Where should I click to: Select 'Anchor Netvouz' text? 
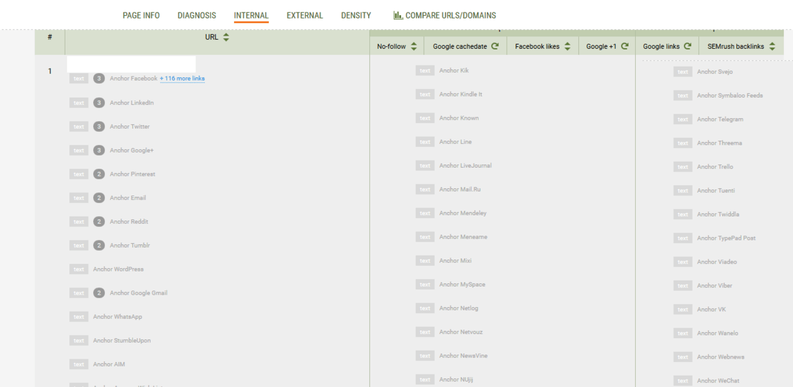[x=461, y=332]
